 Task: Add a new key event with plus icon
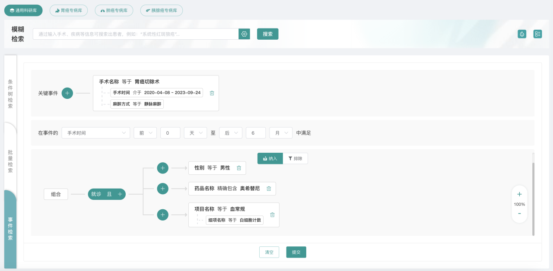pos(67,93)
